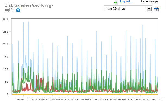Click the 100 y-axis label

5,69
